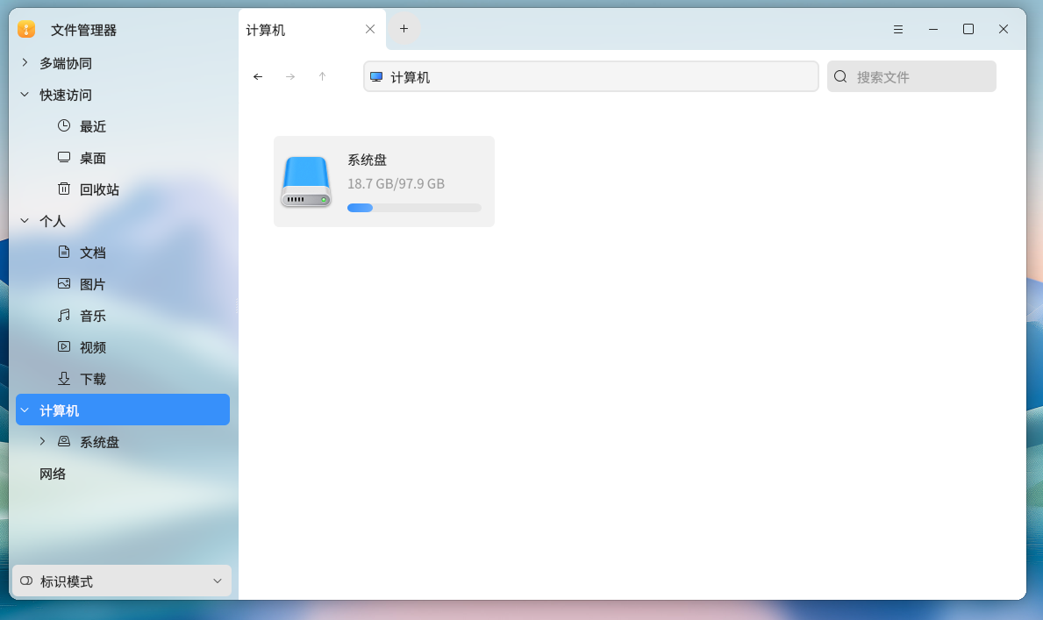Screen dimensions: 1043x620
Task: Expand the 多端协同 section
Action: (25, 63)
